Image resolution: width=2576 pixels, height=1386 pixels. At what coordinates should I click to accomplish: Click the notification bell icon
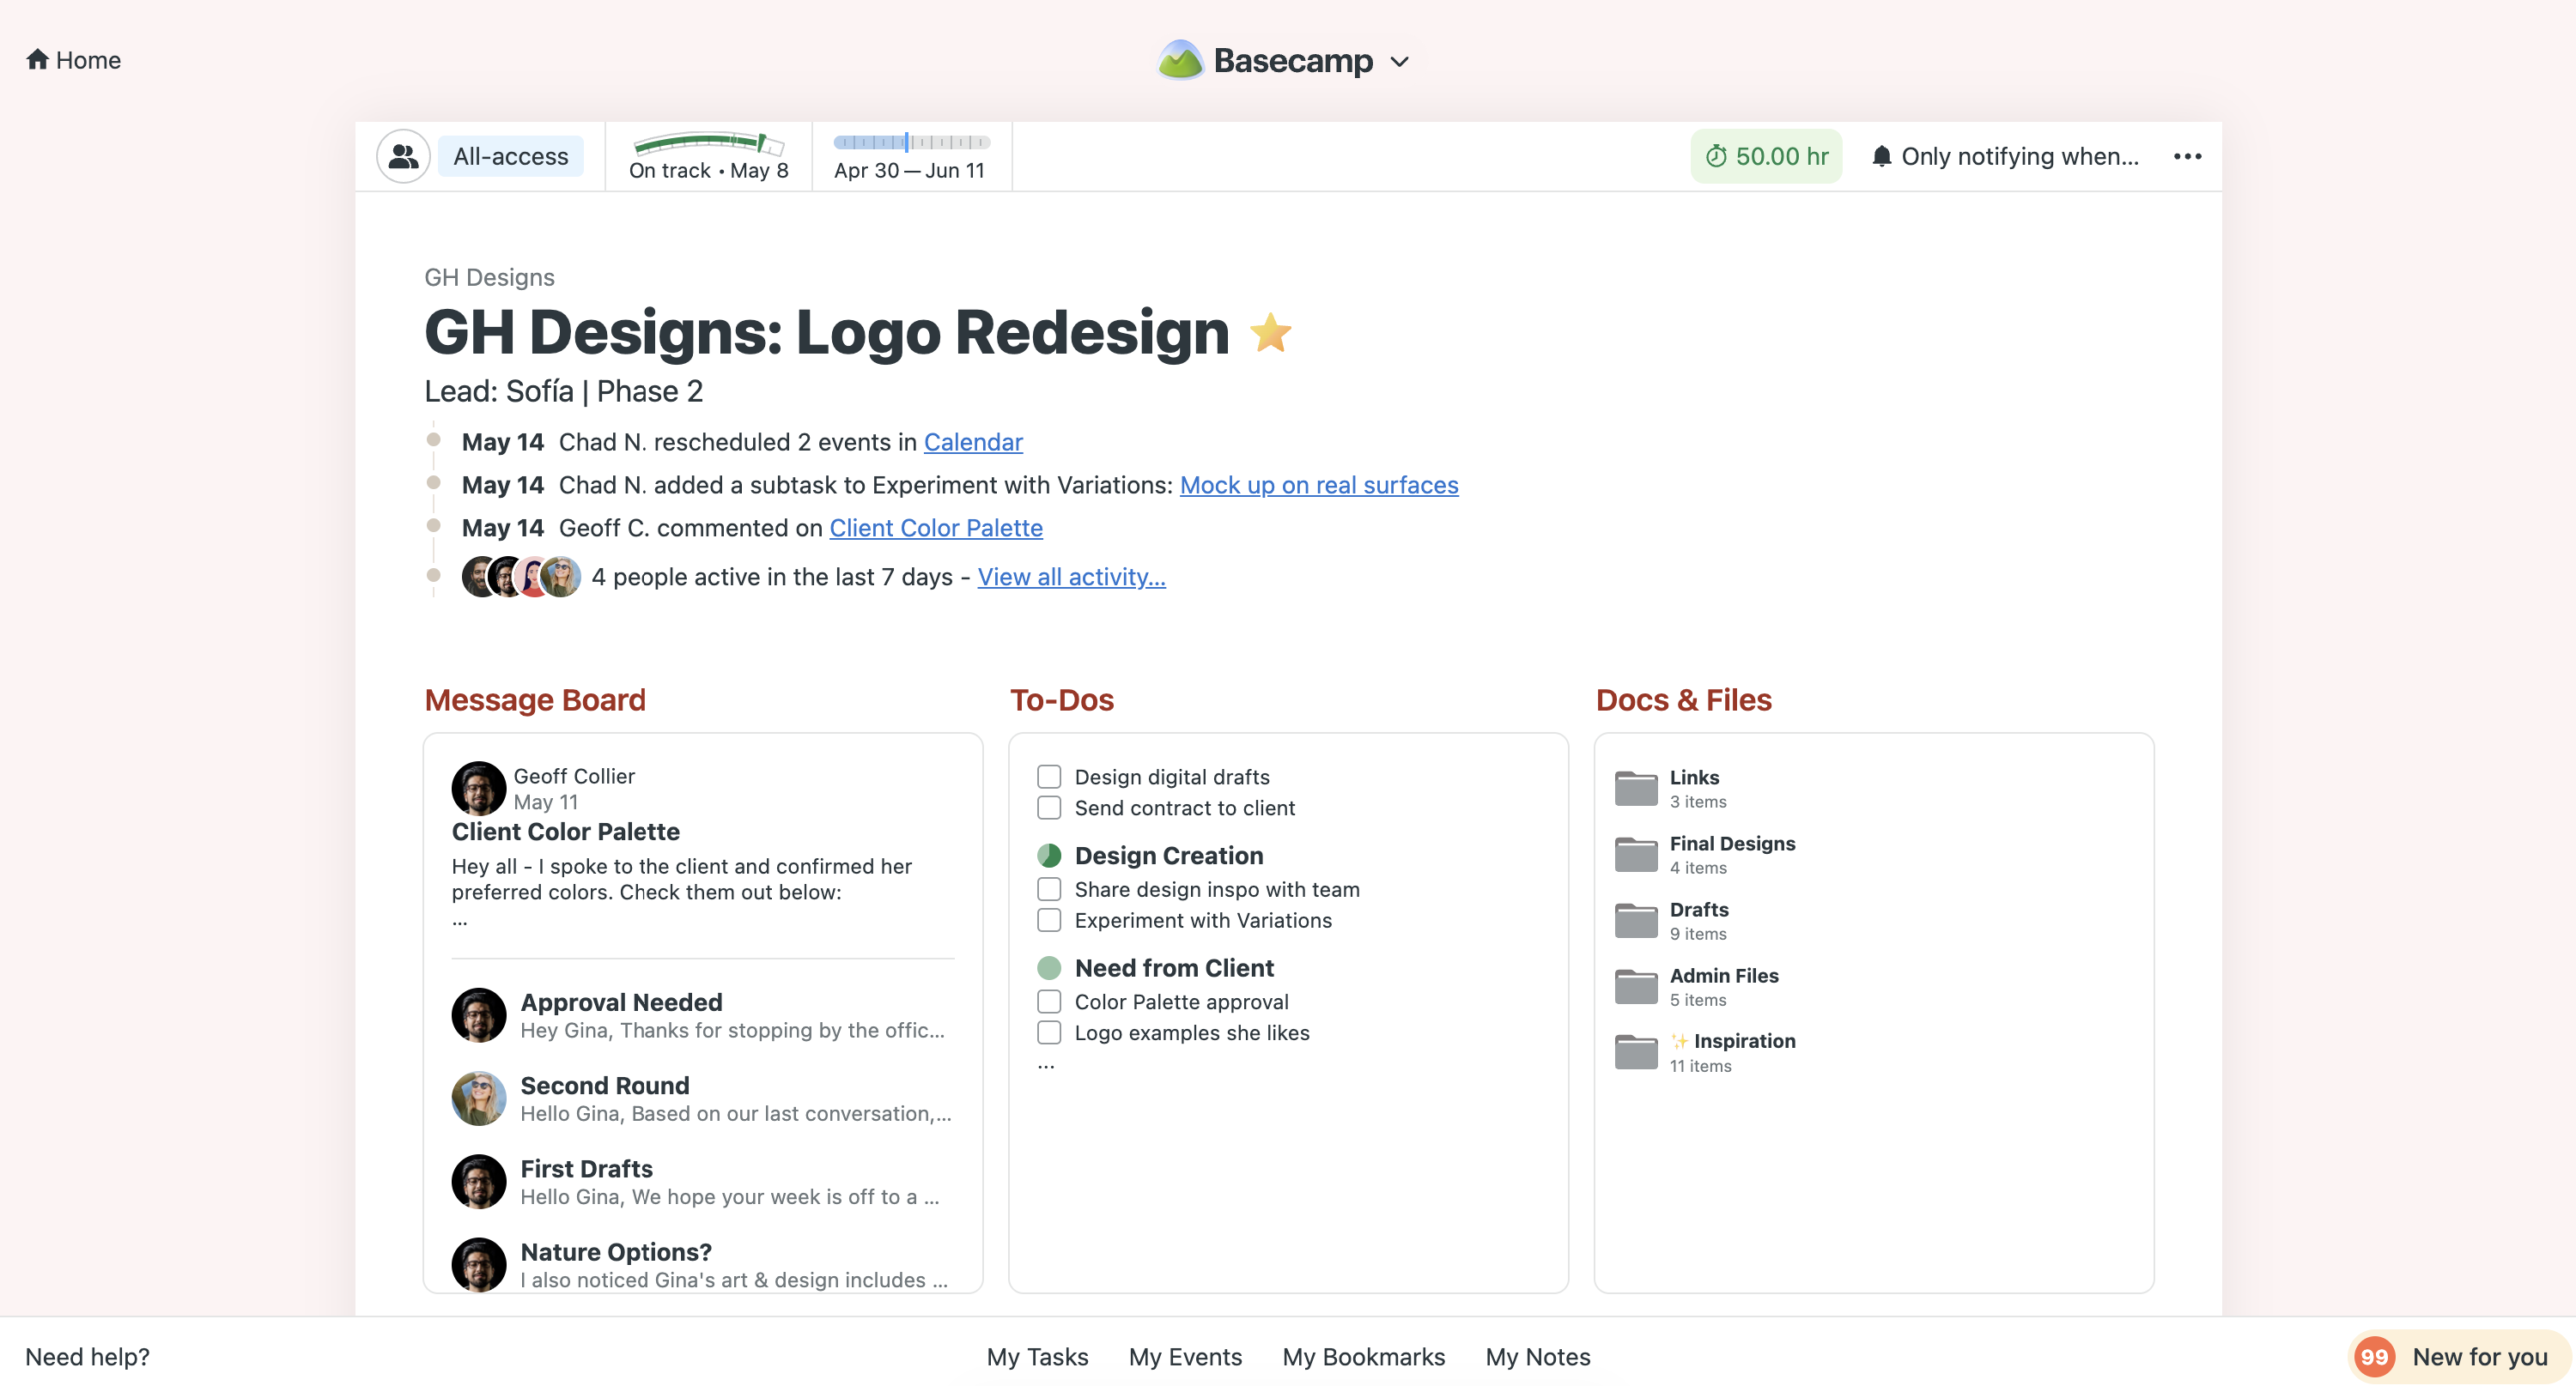(1881, 156)
